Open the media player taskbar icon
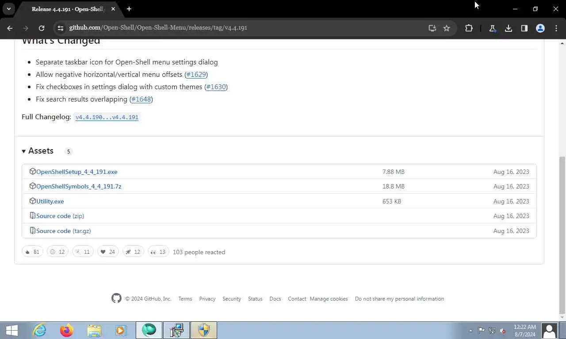 tap(121, 330)
